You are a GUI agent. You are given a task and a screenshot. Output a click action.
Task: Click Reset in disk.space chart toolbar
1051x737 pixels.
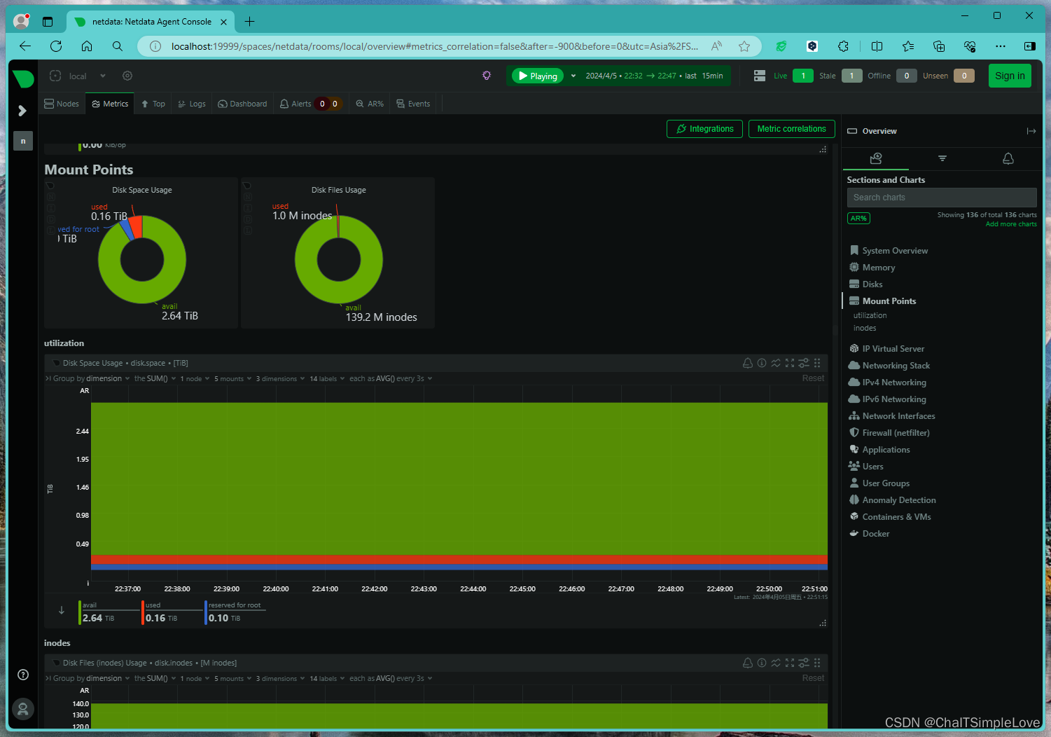[x=813, y=378]
